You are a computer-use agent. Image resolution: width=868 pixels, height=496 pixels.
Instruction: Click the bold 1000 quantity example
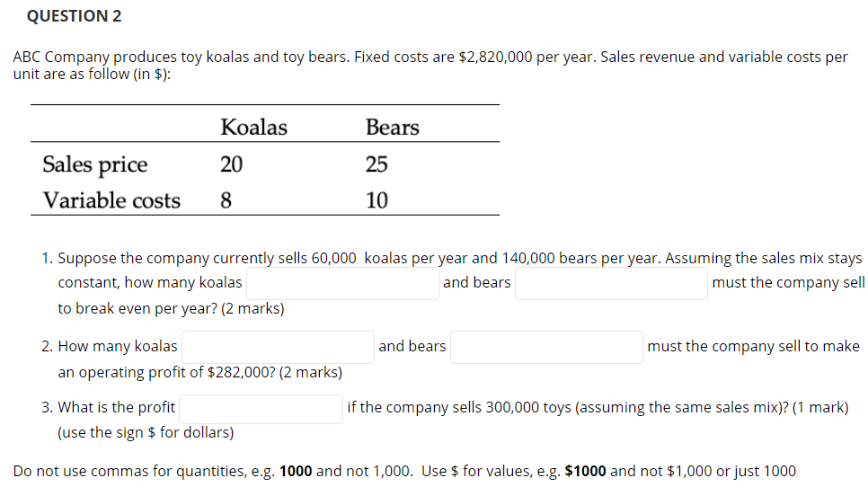click(x=296, y=471)
